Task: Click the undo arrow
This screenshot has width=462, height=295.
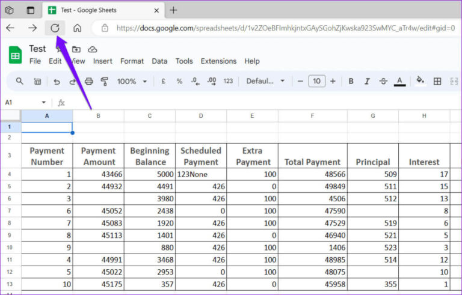Action: point(57,81)
